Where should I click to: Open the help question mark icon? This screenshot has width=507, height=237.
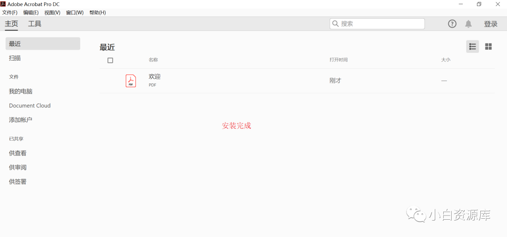[x=452, y=24]
